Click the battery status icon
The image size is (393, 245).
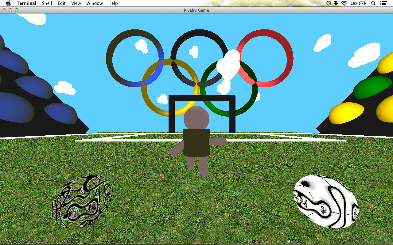pyautogui.click(x=363, y=3)
